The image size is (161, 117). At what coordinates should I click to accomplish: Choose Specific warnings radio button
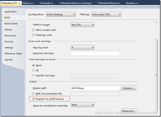coord(33,75)
